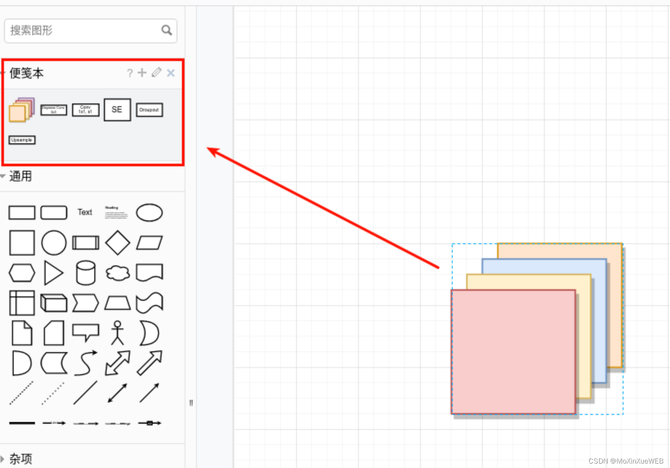Select the pink square on canvas
670x468 pixels.
pyautogui.click(x=513, y=352)
